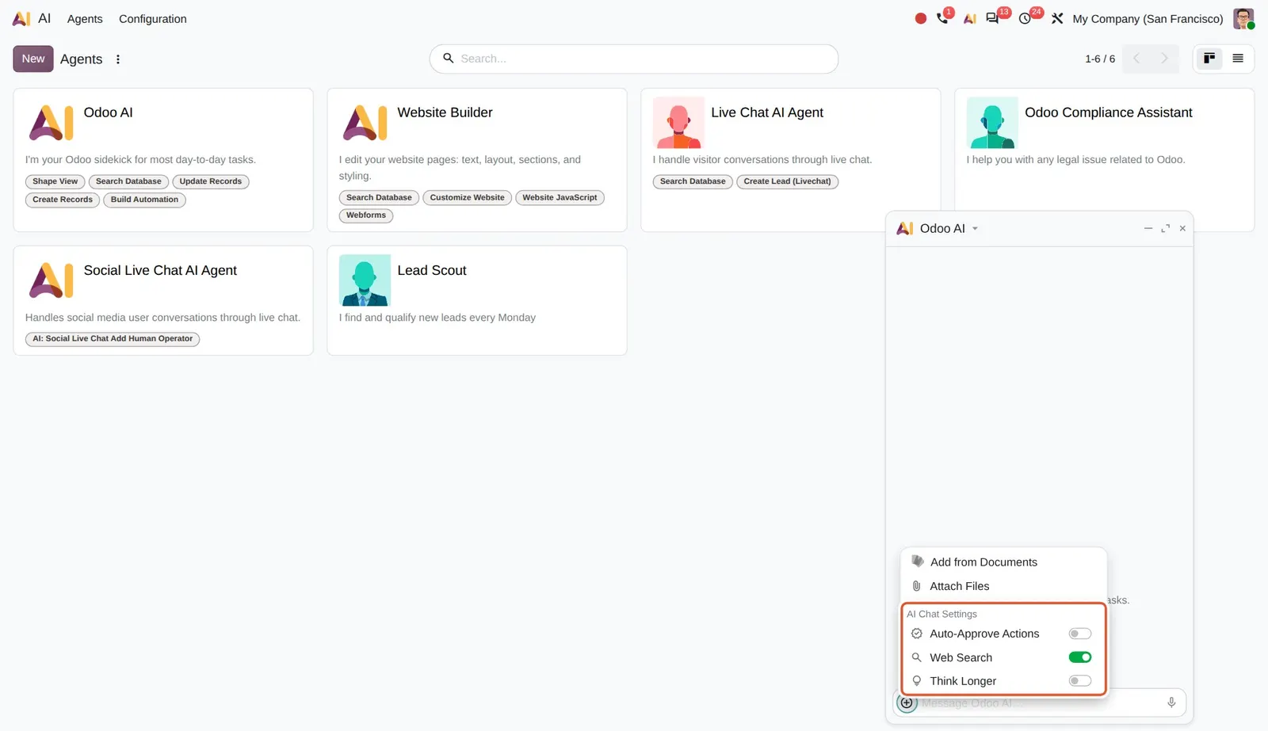Enable the Auto-Approve Actions toggle

point(1079,634)
